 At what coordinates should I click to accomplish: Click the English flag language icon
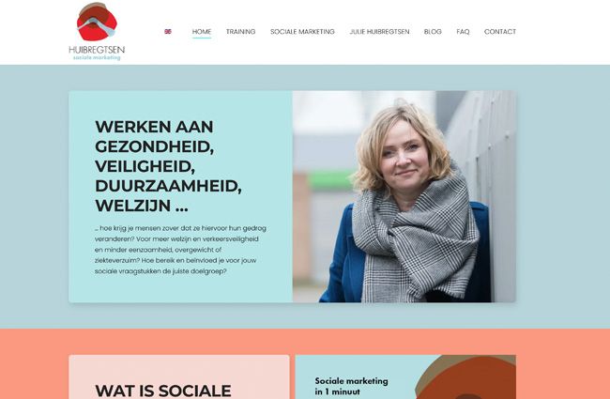168,32
